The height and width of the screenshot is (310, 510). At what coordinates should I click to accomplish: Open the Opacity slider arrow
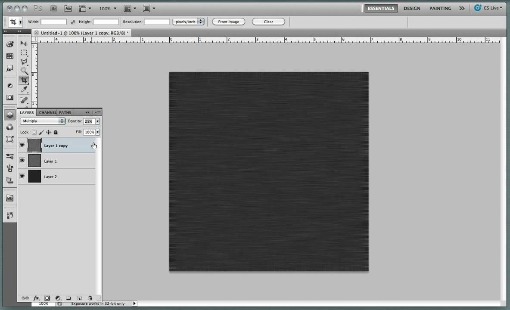(98, 121)
